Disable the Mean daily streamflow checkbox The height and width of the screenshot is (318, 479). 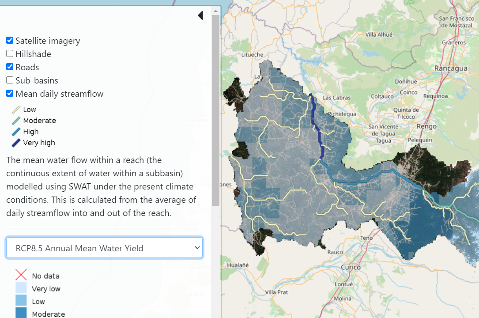tap(10, 94)
